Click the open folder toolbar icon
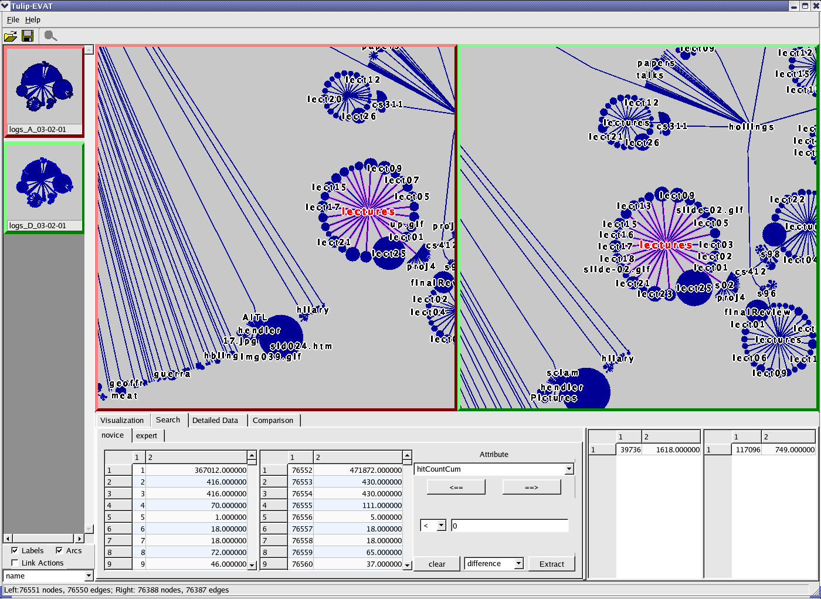 click(11, 36)
